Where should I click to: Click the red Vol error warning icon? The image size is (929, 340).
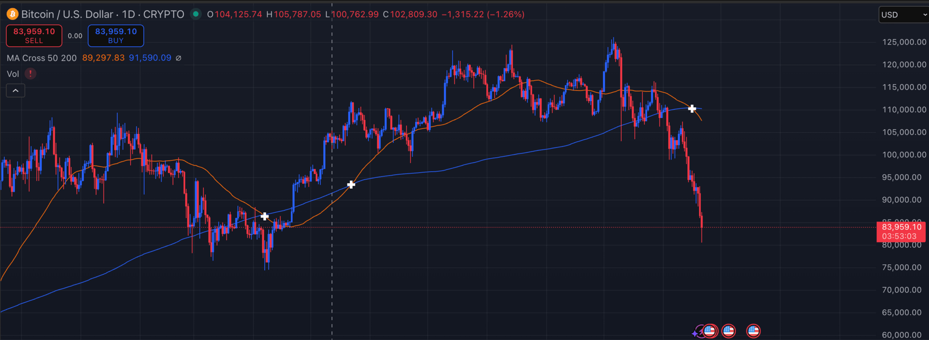(x=30, y=74)
